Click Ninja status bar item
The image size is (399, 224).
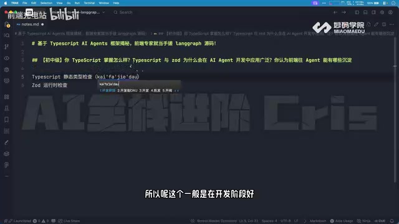click(363, 221)
